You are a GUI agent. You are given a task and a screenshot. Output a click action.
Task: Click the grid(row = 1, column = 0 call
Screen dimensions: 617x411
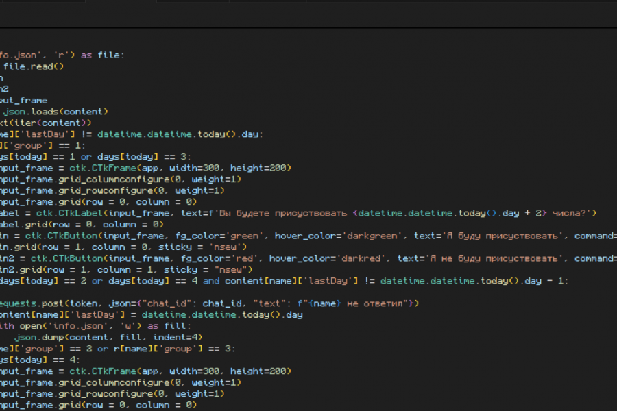coord(84,247)
